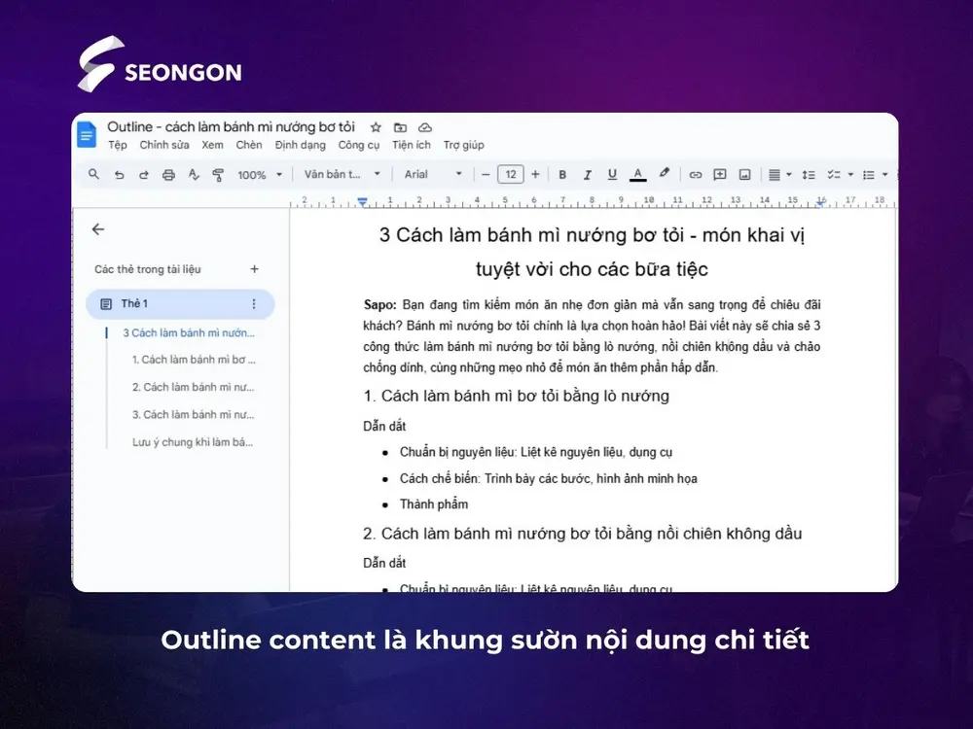Open the Công cụ menu

[x=359, y=145]
